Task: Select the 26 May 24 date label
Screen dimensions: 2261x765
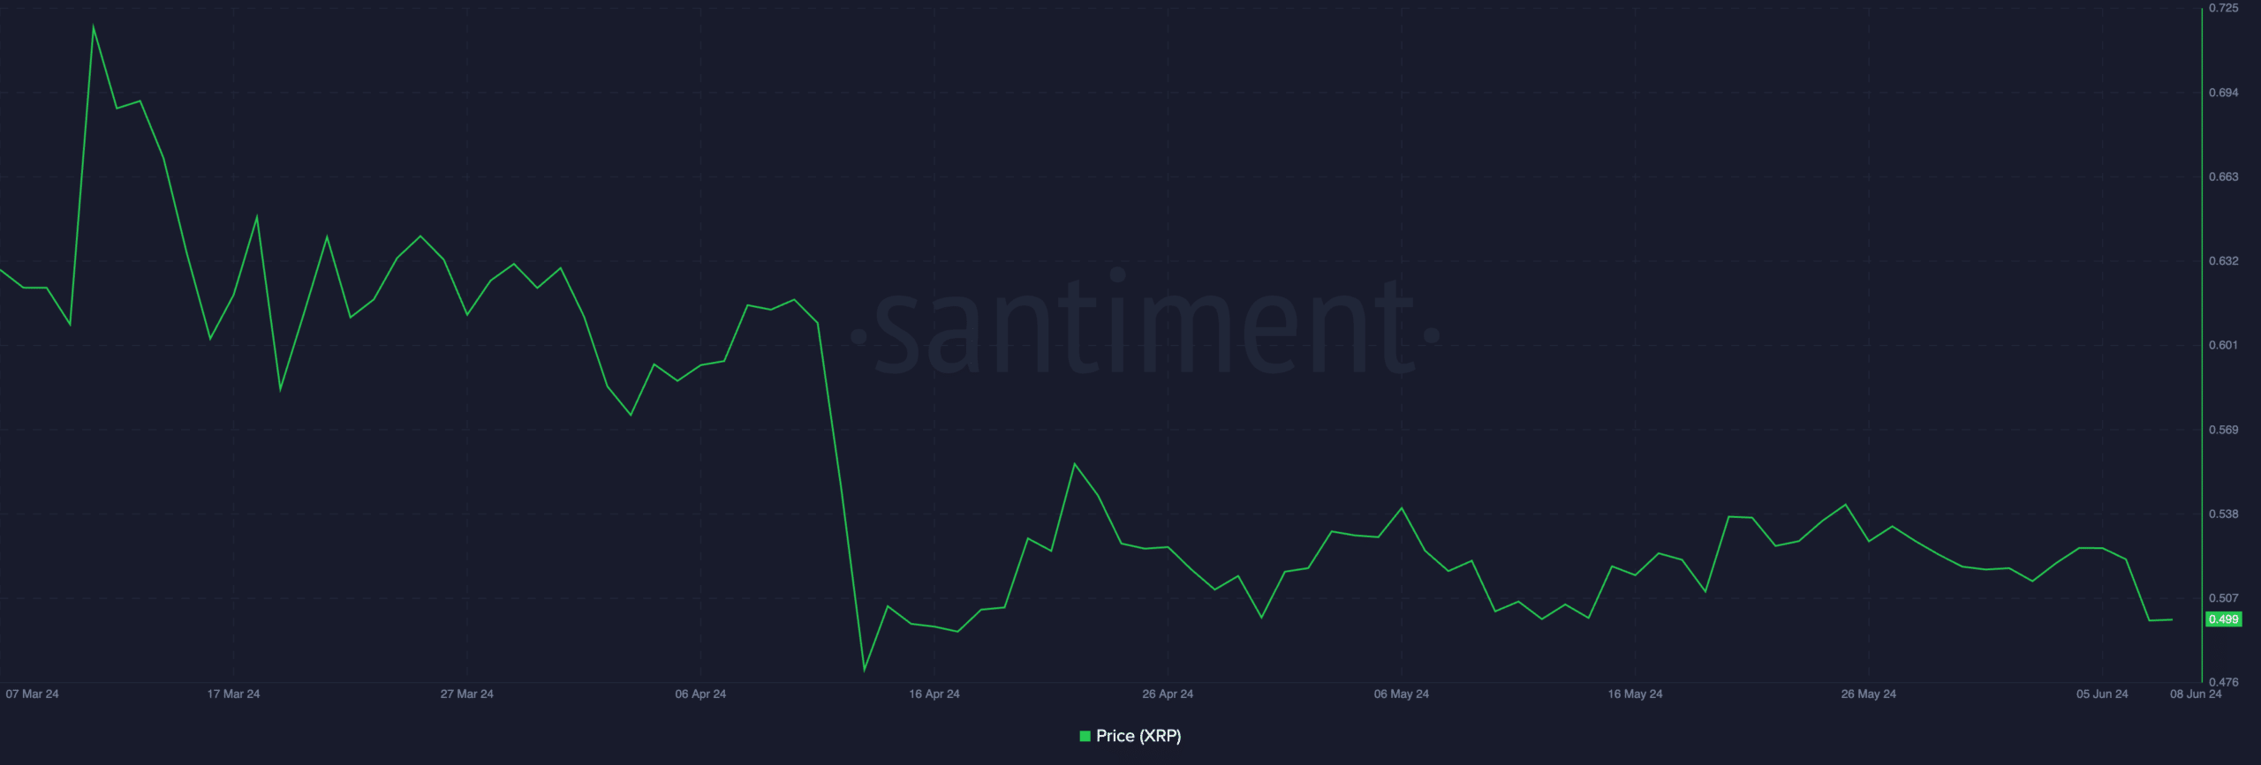Action: pos(1868,694)
